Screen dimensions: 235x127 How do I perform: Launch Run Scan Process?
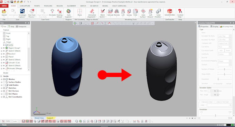(32, 13)
